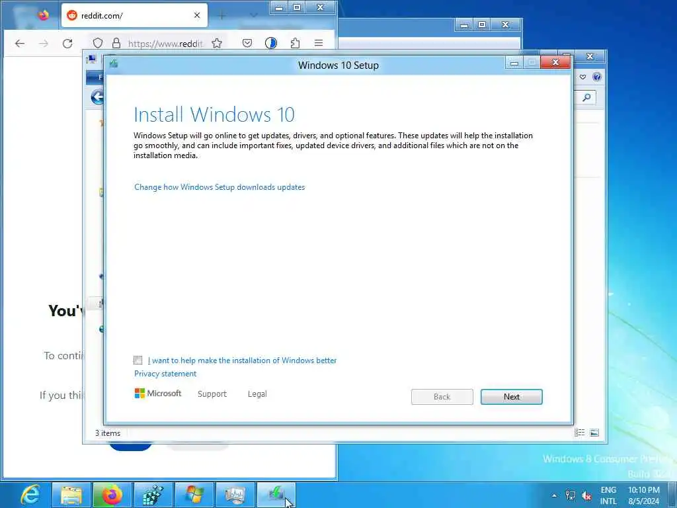This screenshot has height=508, width=677.
Task: Open Firefox extensions puzzle icon
Action: [x=295, y=43]
